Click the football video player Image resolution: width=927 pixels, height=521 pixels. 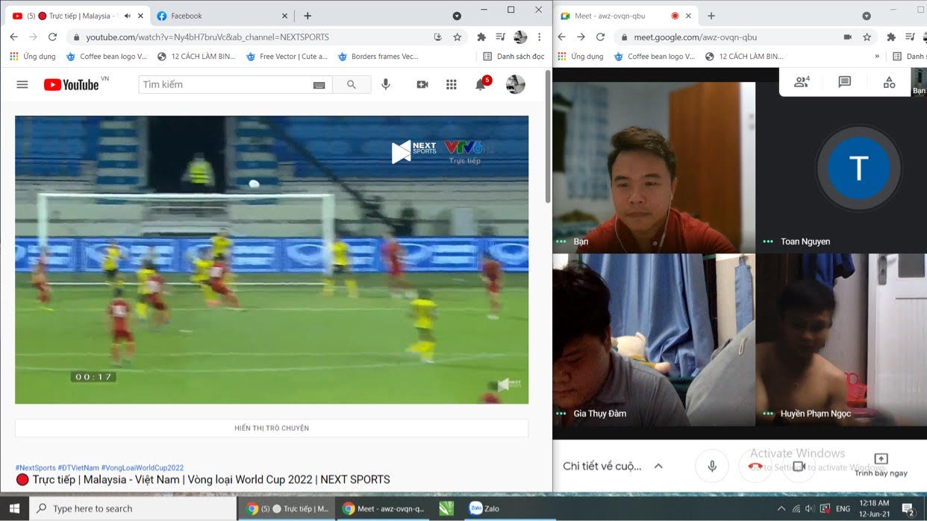point(272,259)
